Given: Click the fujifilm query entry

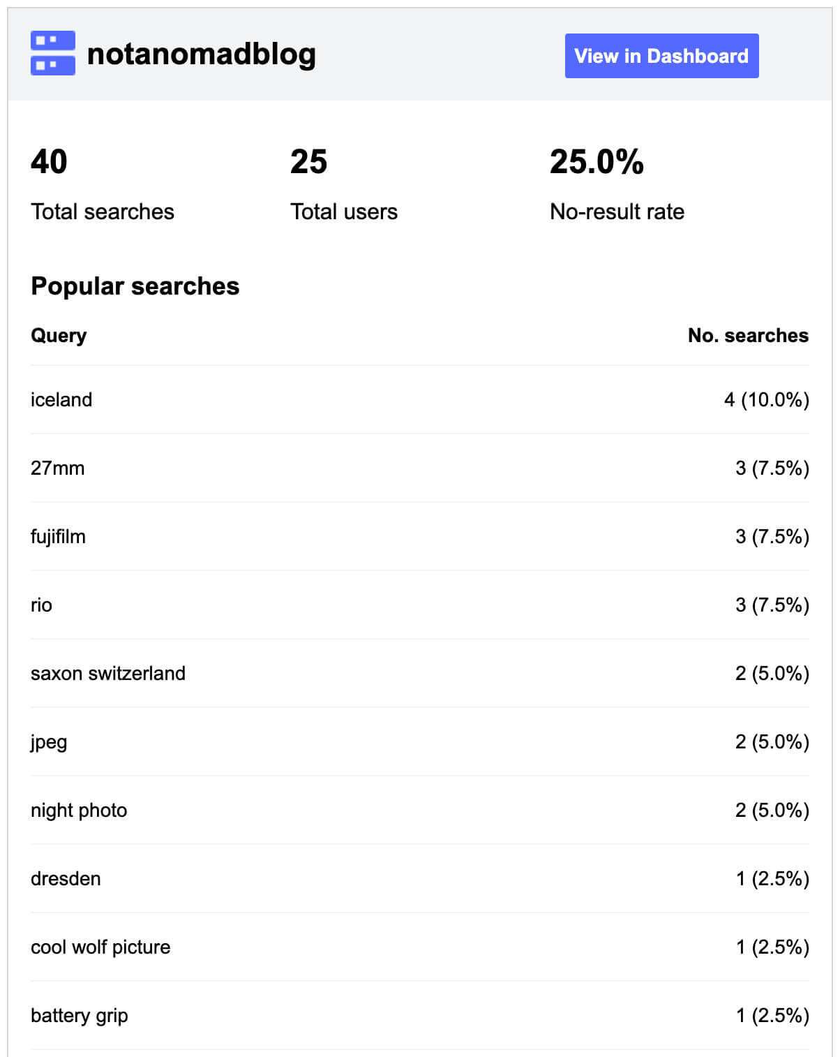Looking at the screenshot, I should point(58,537).
